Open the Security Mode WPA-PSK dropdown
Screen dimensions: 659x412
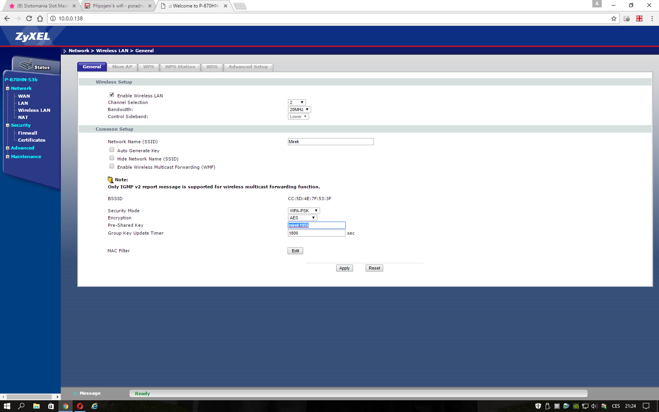[304, 211]
